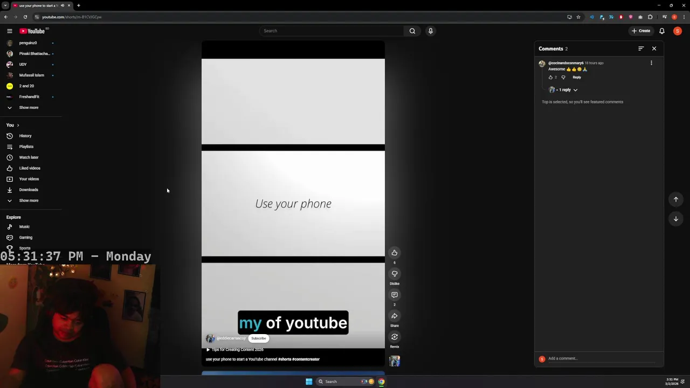Open Chrome media controls icon
690x388 pixels.
click(664, 17)
